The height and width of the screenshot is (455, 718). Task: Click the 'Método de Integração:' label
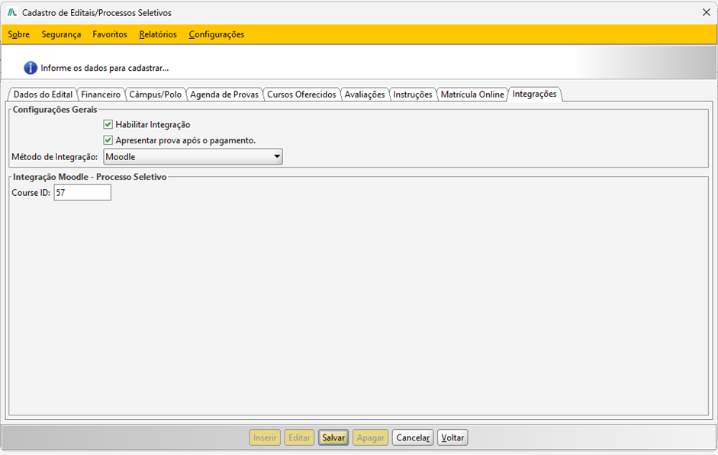click(54, 157)
